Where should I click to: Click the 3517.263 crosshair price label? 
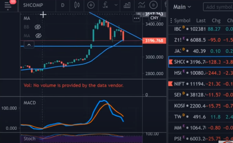[154, 14]
